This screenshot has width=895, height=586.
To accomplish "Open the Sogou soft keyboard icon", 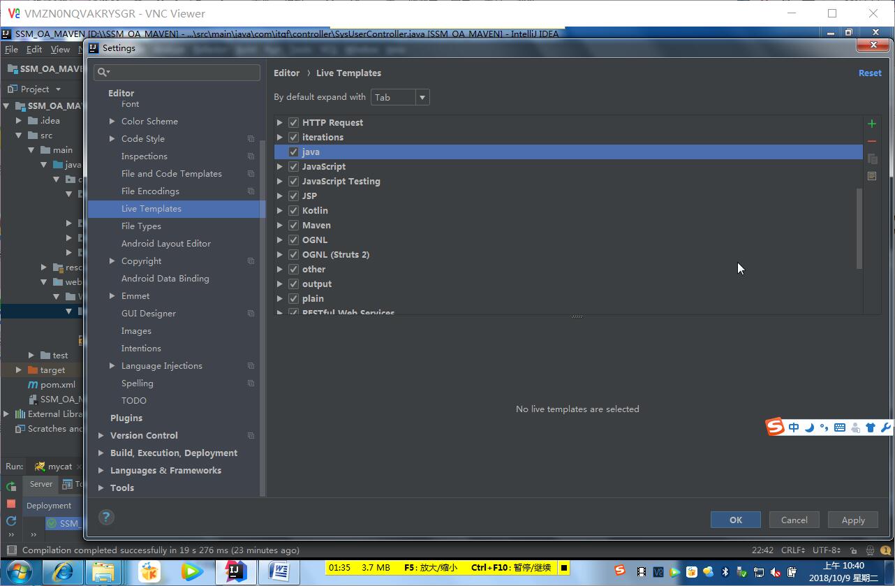I will point(840,427).
